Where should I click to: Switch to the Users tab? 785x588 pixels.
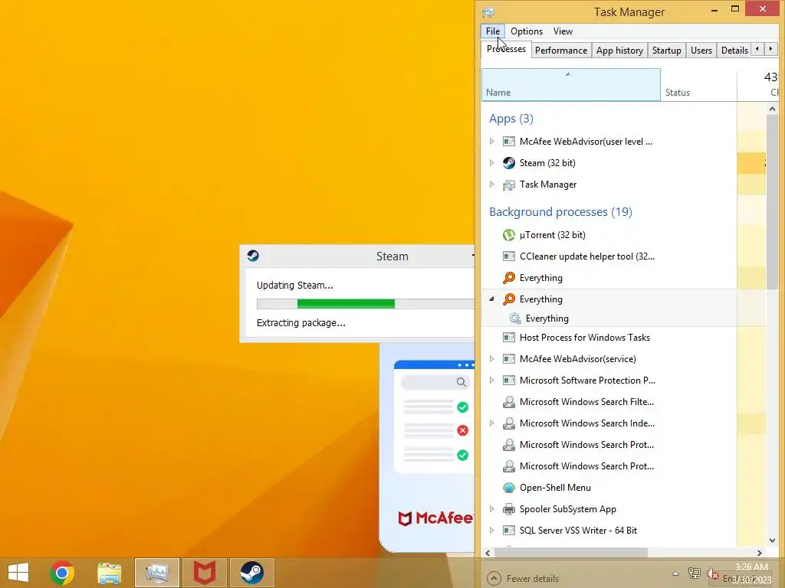tap(701, 50)
